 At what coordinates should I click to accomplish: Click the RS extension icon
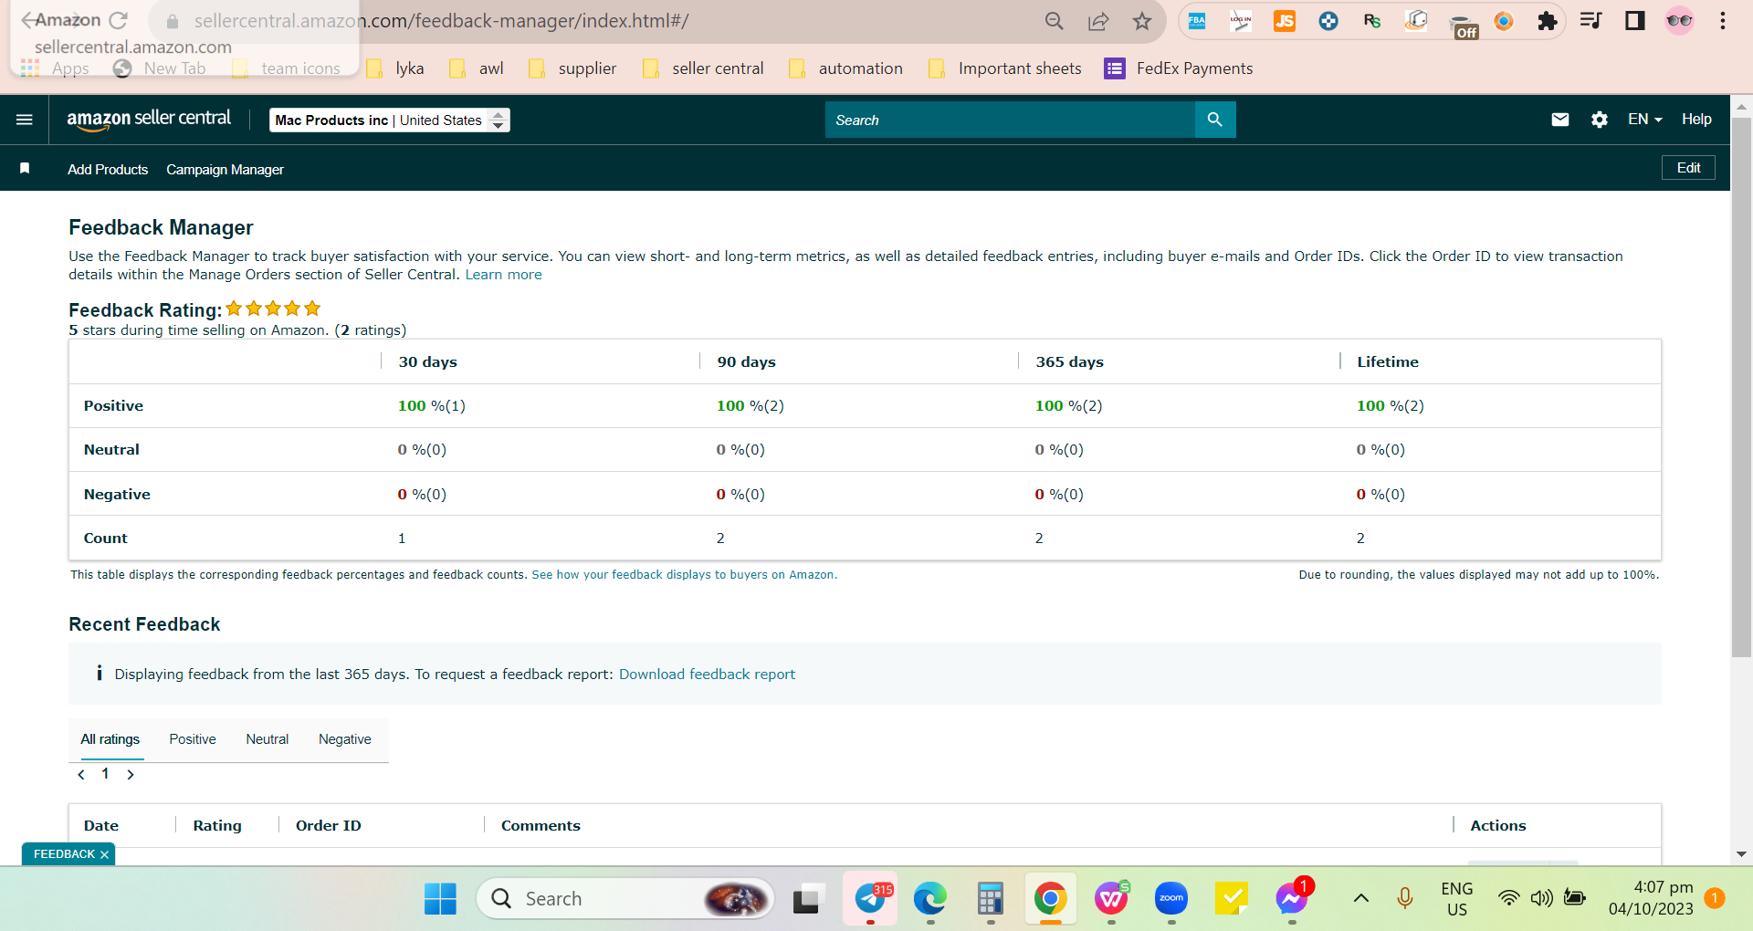(1372, 21)
